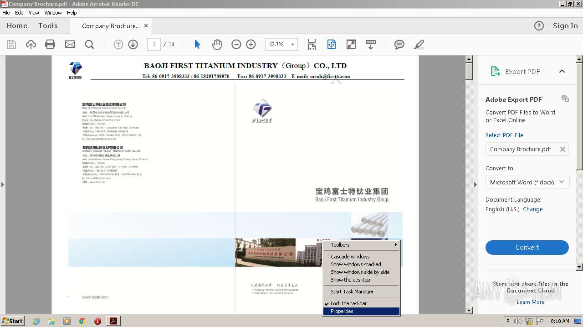
Task: Remove Company Brochure.pdf from selected files
Action: coord(563,149)
